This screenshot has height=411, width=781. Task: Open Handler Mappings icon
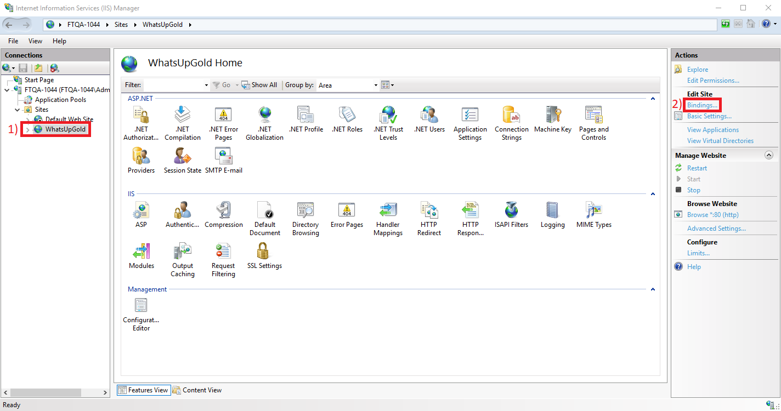pos(388,219)
